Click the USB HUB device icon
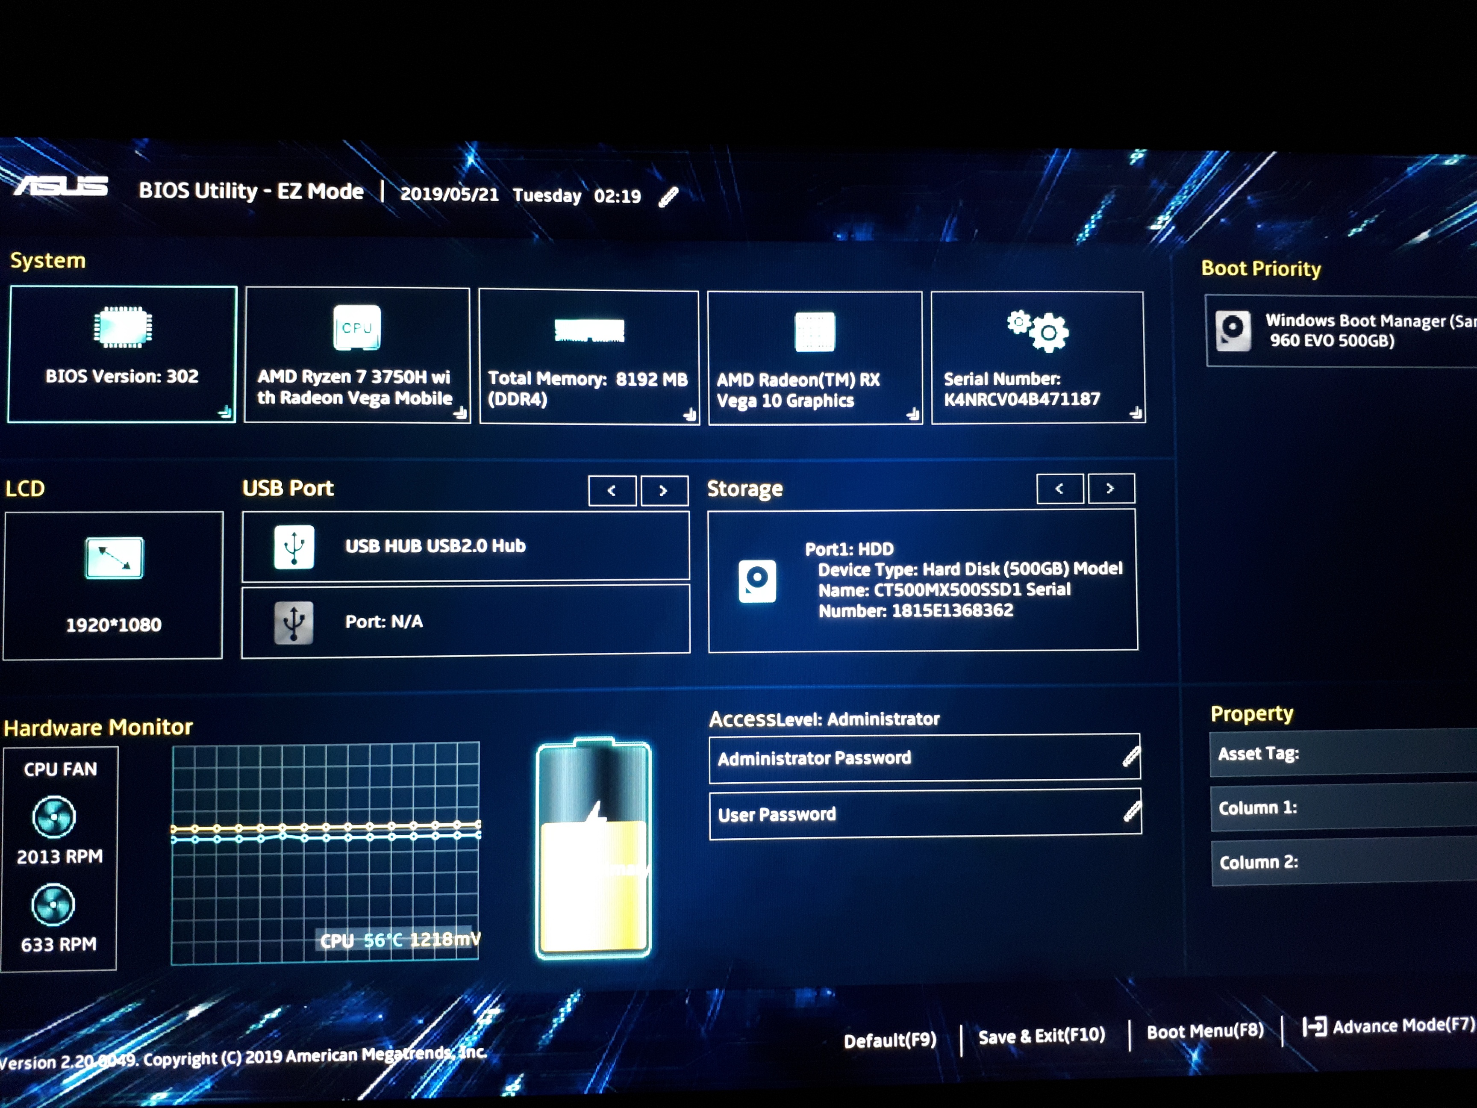The image size is (1477, 1108). (x=294, y=546)
